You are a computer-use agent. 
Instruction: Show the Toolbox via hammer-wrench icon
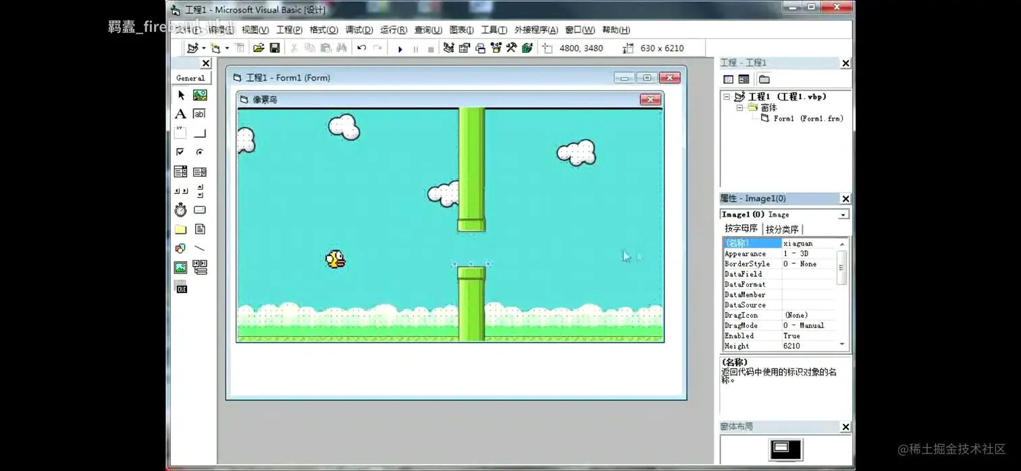coord(511,48)
